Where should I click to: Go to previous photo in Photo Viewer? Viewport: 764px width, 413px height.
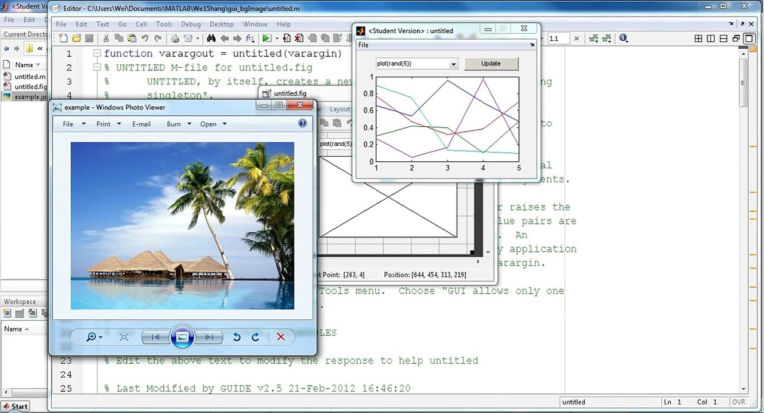pyautogui.click(x=155, y=337)
